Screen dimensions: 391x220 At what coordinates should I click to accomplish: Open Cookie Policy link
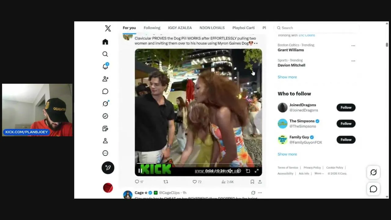tap(335, 168)
